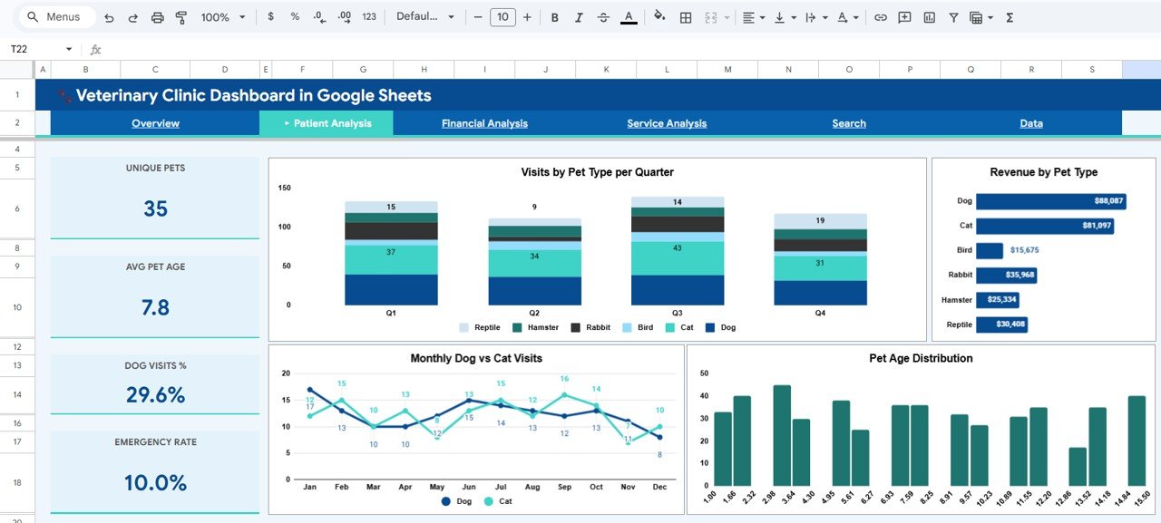The height and width of the screenshot is (523, 1161).
Task: Select the paint format tool
Action: click(180, 16)
